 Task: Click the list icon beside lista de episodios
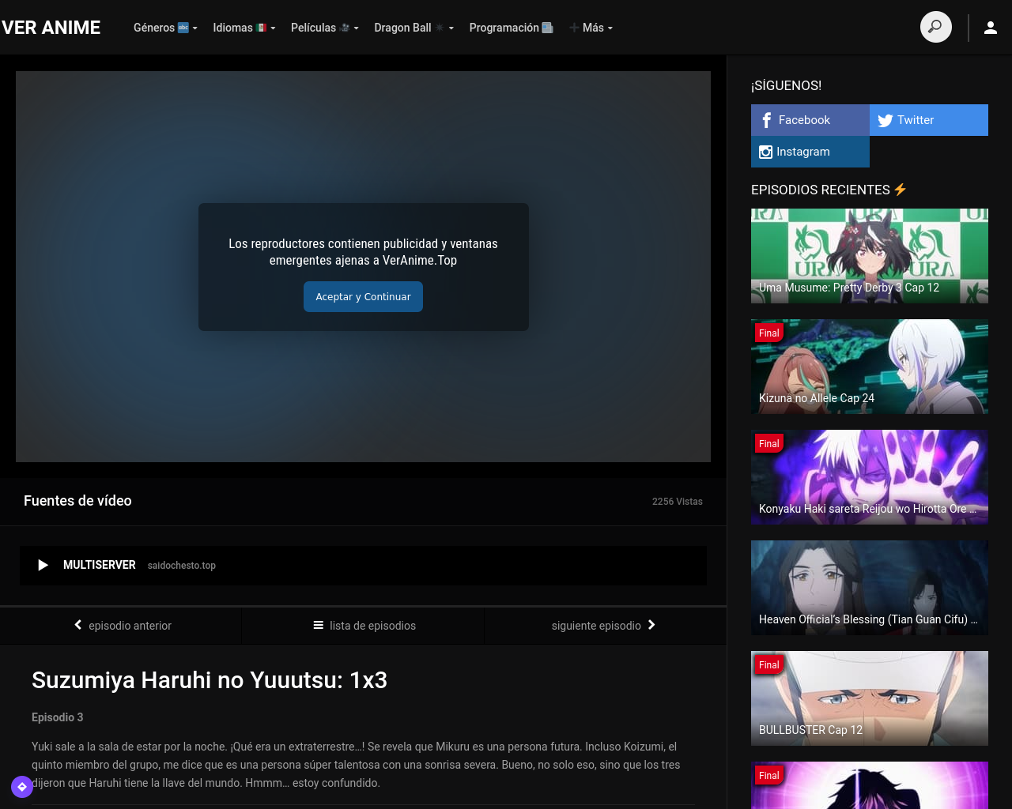pos(319,625)
